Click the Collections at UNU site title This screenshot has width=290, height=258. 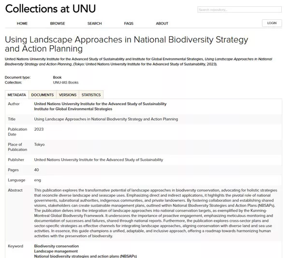[x=50, y=9]
